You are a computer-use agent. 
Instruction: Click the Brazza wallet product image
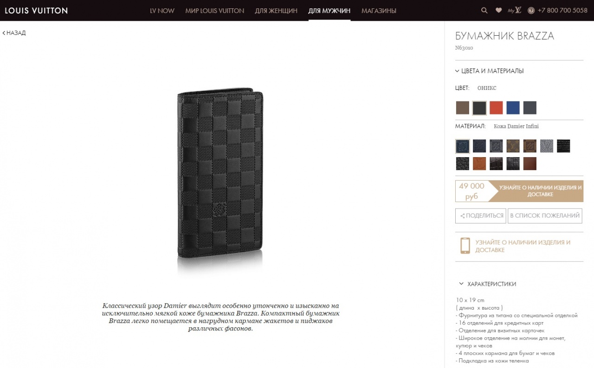(221, 173)
